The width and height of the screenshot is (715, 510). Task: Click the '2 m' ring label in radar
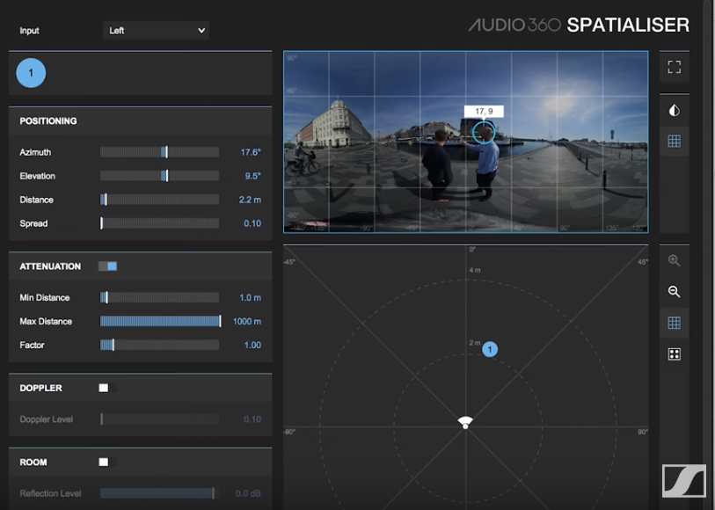475,343
